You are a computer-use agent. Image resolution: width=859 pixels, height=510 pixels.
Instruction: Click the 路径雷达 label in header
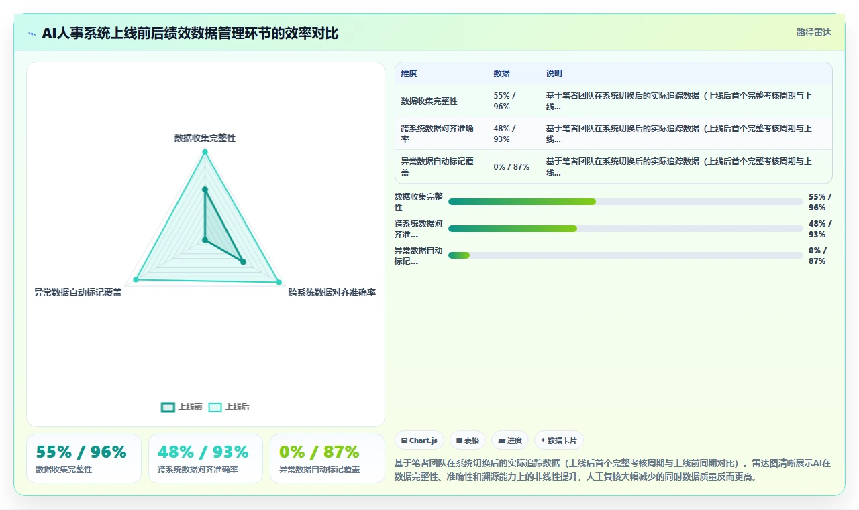(x=814, y=32)
